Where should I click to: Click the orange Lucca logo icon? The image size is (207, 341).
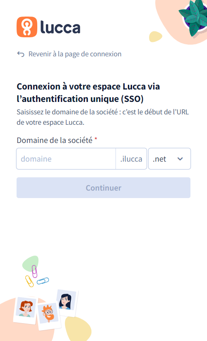coord(27,27)
